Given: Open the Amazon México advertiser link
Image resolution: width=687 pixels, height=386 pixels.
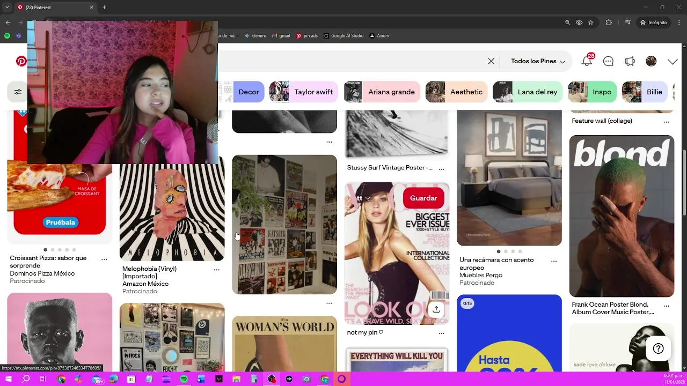Looking at the screenshot, I should 145,284.
